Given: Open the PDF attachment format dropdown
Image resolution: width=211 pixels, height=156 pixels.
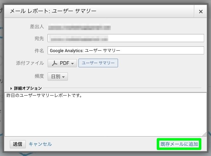Looking at the screenshot, I should pyautogui.click(x=62, y=63).
